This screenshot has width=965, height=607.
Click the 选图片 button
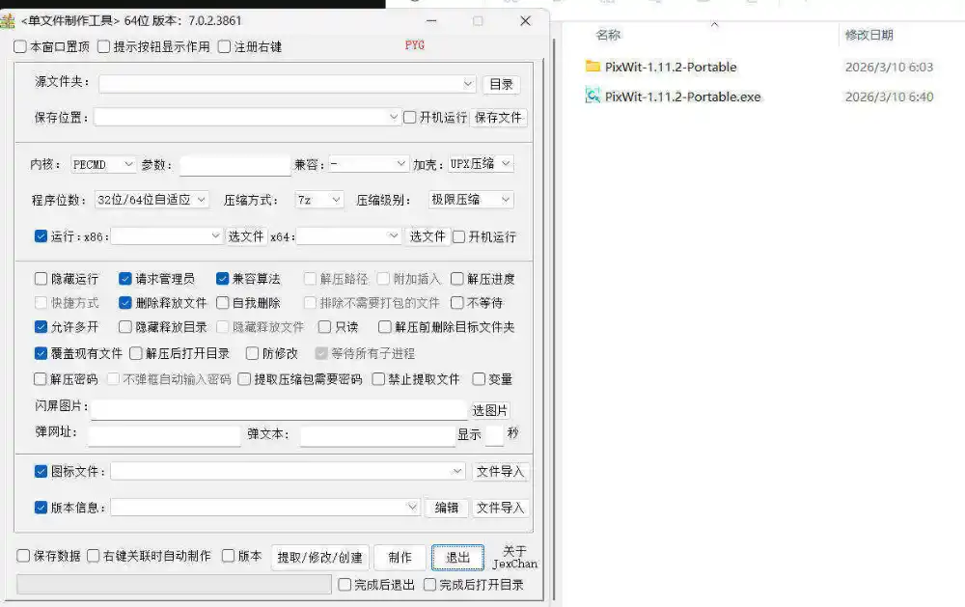[490, 410]
